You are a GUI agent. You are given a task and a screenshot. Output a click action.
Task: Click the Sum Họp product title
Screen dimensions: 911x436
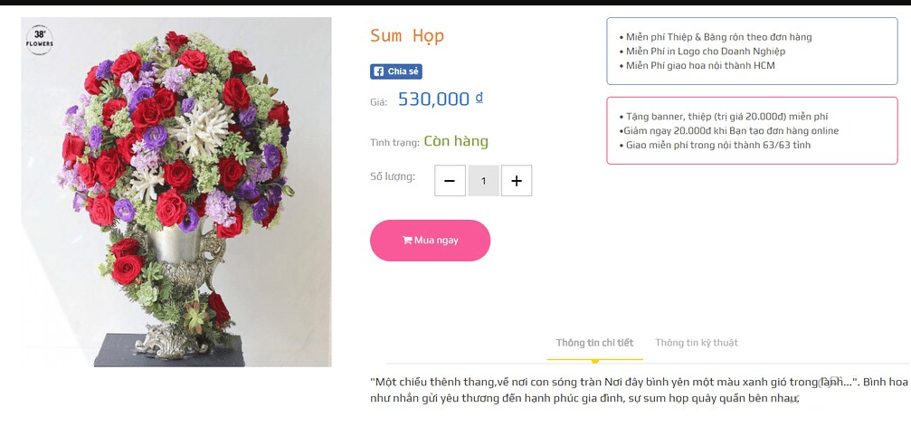tap(407, 36)
